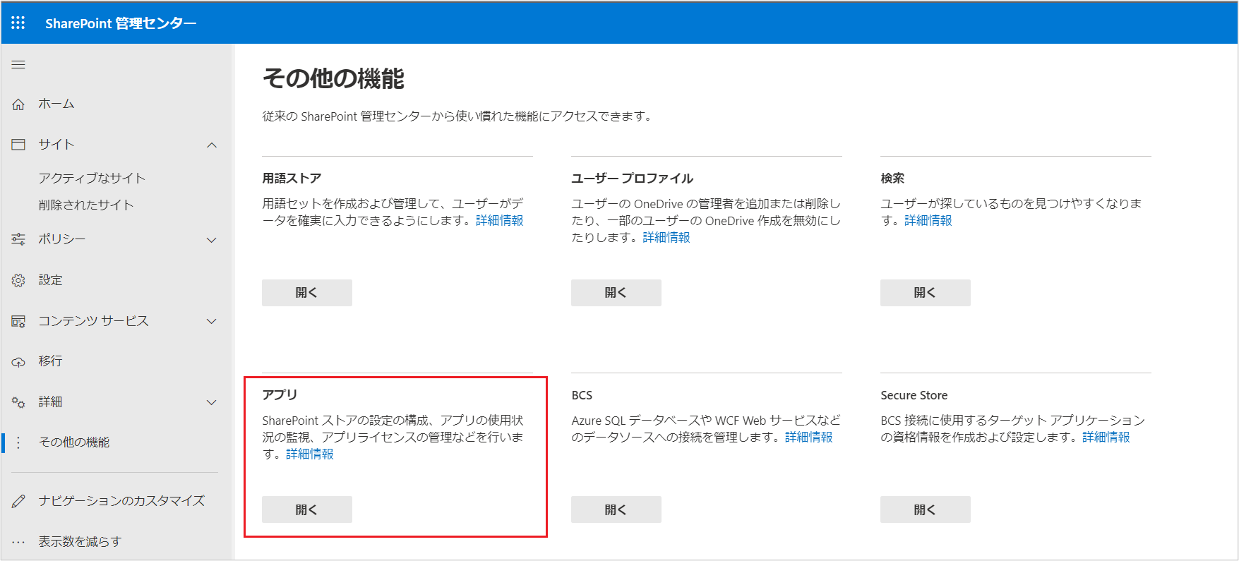The height and width of the screenshot is (561, 1239).
Task: Click the BCS card title
Action: pos(582,395)
